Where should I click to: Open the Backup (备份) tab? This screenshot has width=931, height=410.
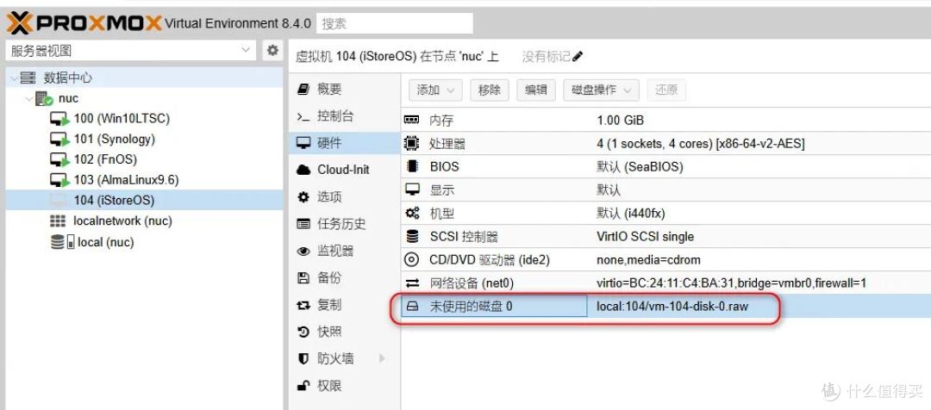344,277
